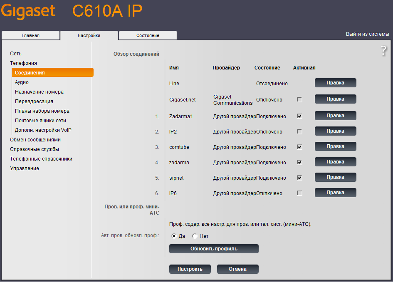Screen dimensions: 393x282
Task: Expand the Обмен сообщениями section
Action: point(35,139)
